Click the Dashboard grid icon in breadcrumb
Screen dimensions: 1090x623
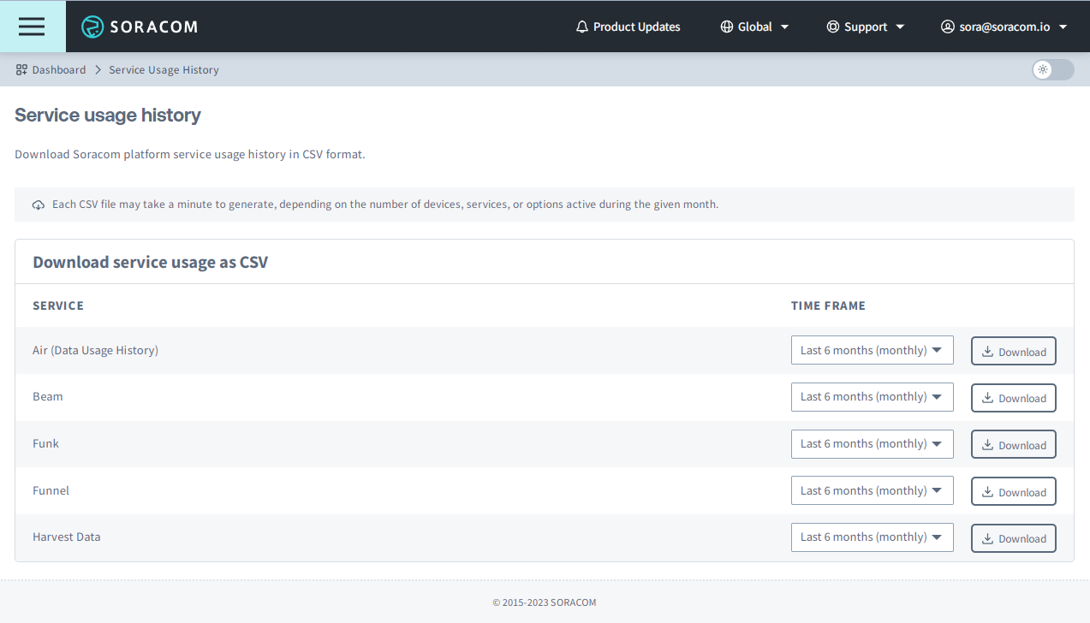point(20,69)
